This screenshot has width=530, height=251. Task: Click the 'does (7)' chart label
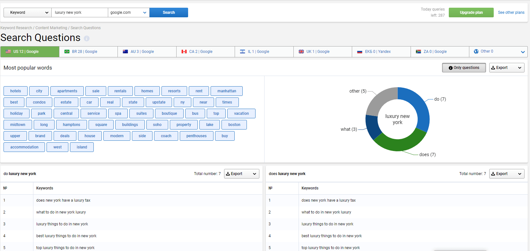coord(427,155)
